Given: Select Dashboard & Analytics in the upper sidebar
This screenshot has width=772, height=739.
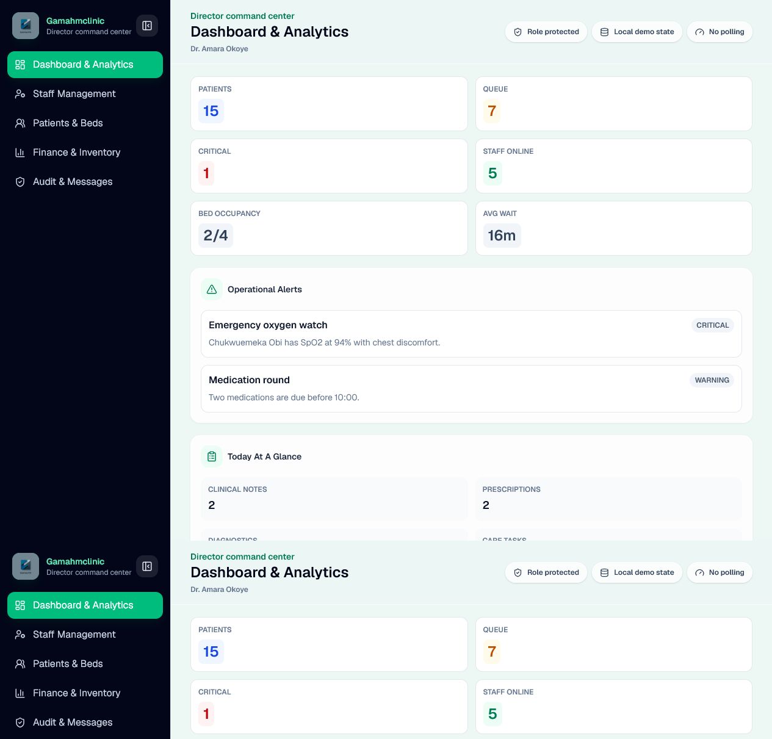Looking at the screenshot, I should pyautogui.click(x=85, y=65).
